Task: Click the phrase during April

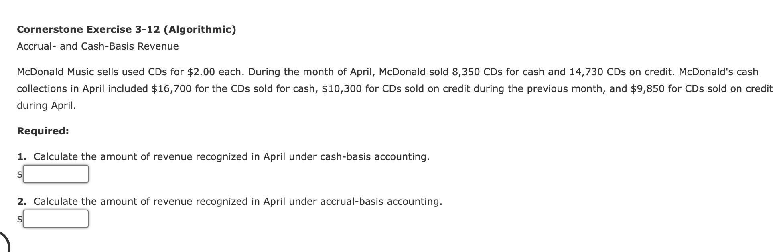Action: [46, 105]
